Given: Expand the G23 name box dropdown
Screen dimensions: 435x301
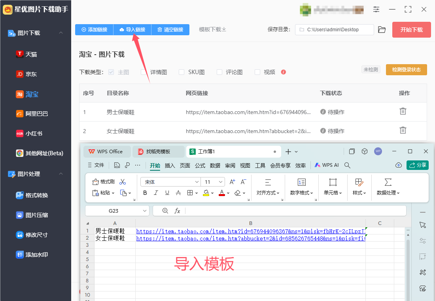Looking at the screenshot, I should (144, 211).
